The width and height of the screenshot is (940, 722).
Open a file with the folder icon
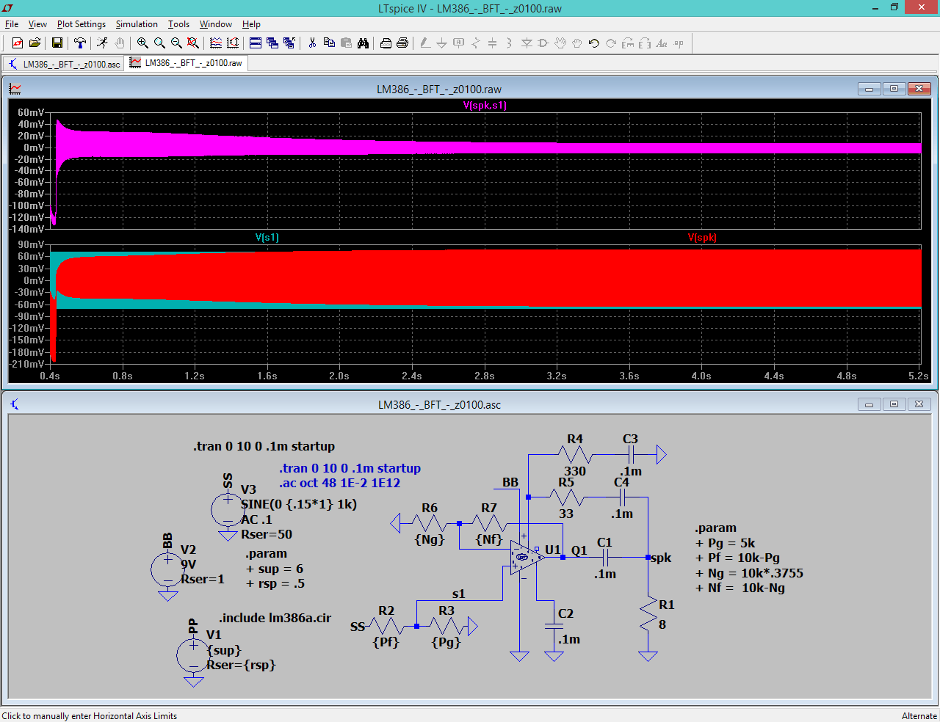[35, 43]
